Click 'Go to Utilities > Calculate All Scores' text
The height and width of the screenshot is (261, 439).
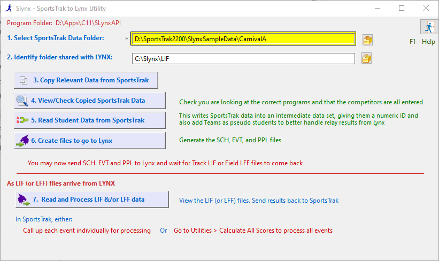tap(253, 231)
